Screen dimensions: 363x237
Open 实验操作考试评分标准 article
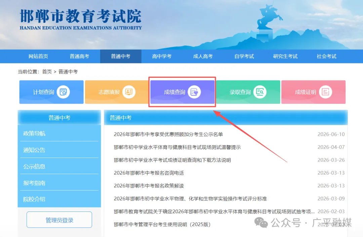[190, 199]
